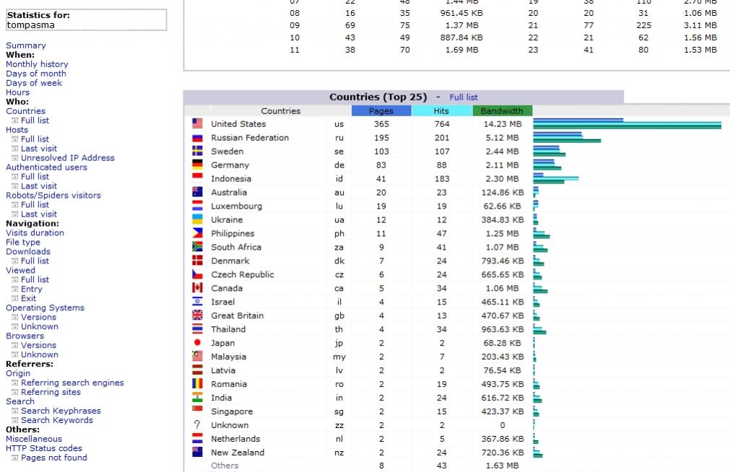Image resolution: width=730 pixels, height=472 pixels.
Task: Open the Origin referrers link
Action: click(18, 373)
